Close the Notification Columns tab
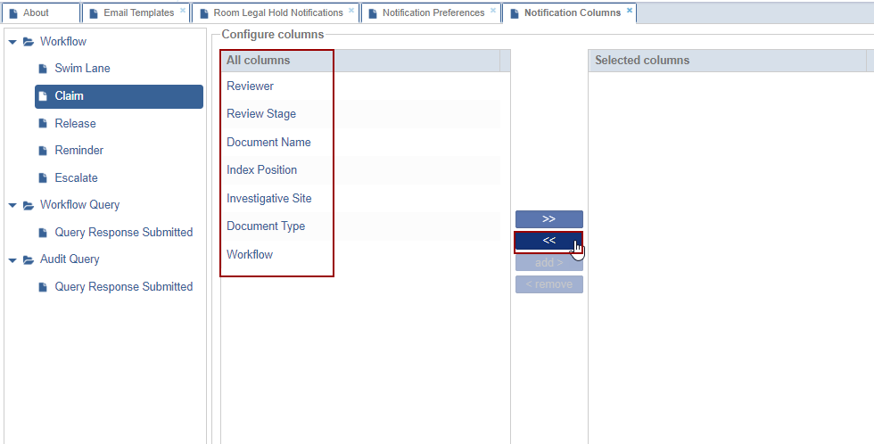Image resolution: width=874 pixels, height=444 pixels. pos(630,11)
